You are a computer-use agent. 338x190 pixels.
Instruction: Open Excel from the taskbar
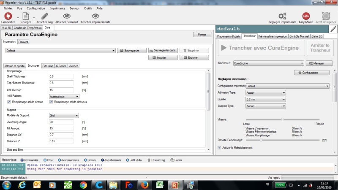[160, 185]
